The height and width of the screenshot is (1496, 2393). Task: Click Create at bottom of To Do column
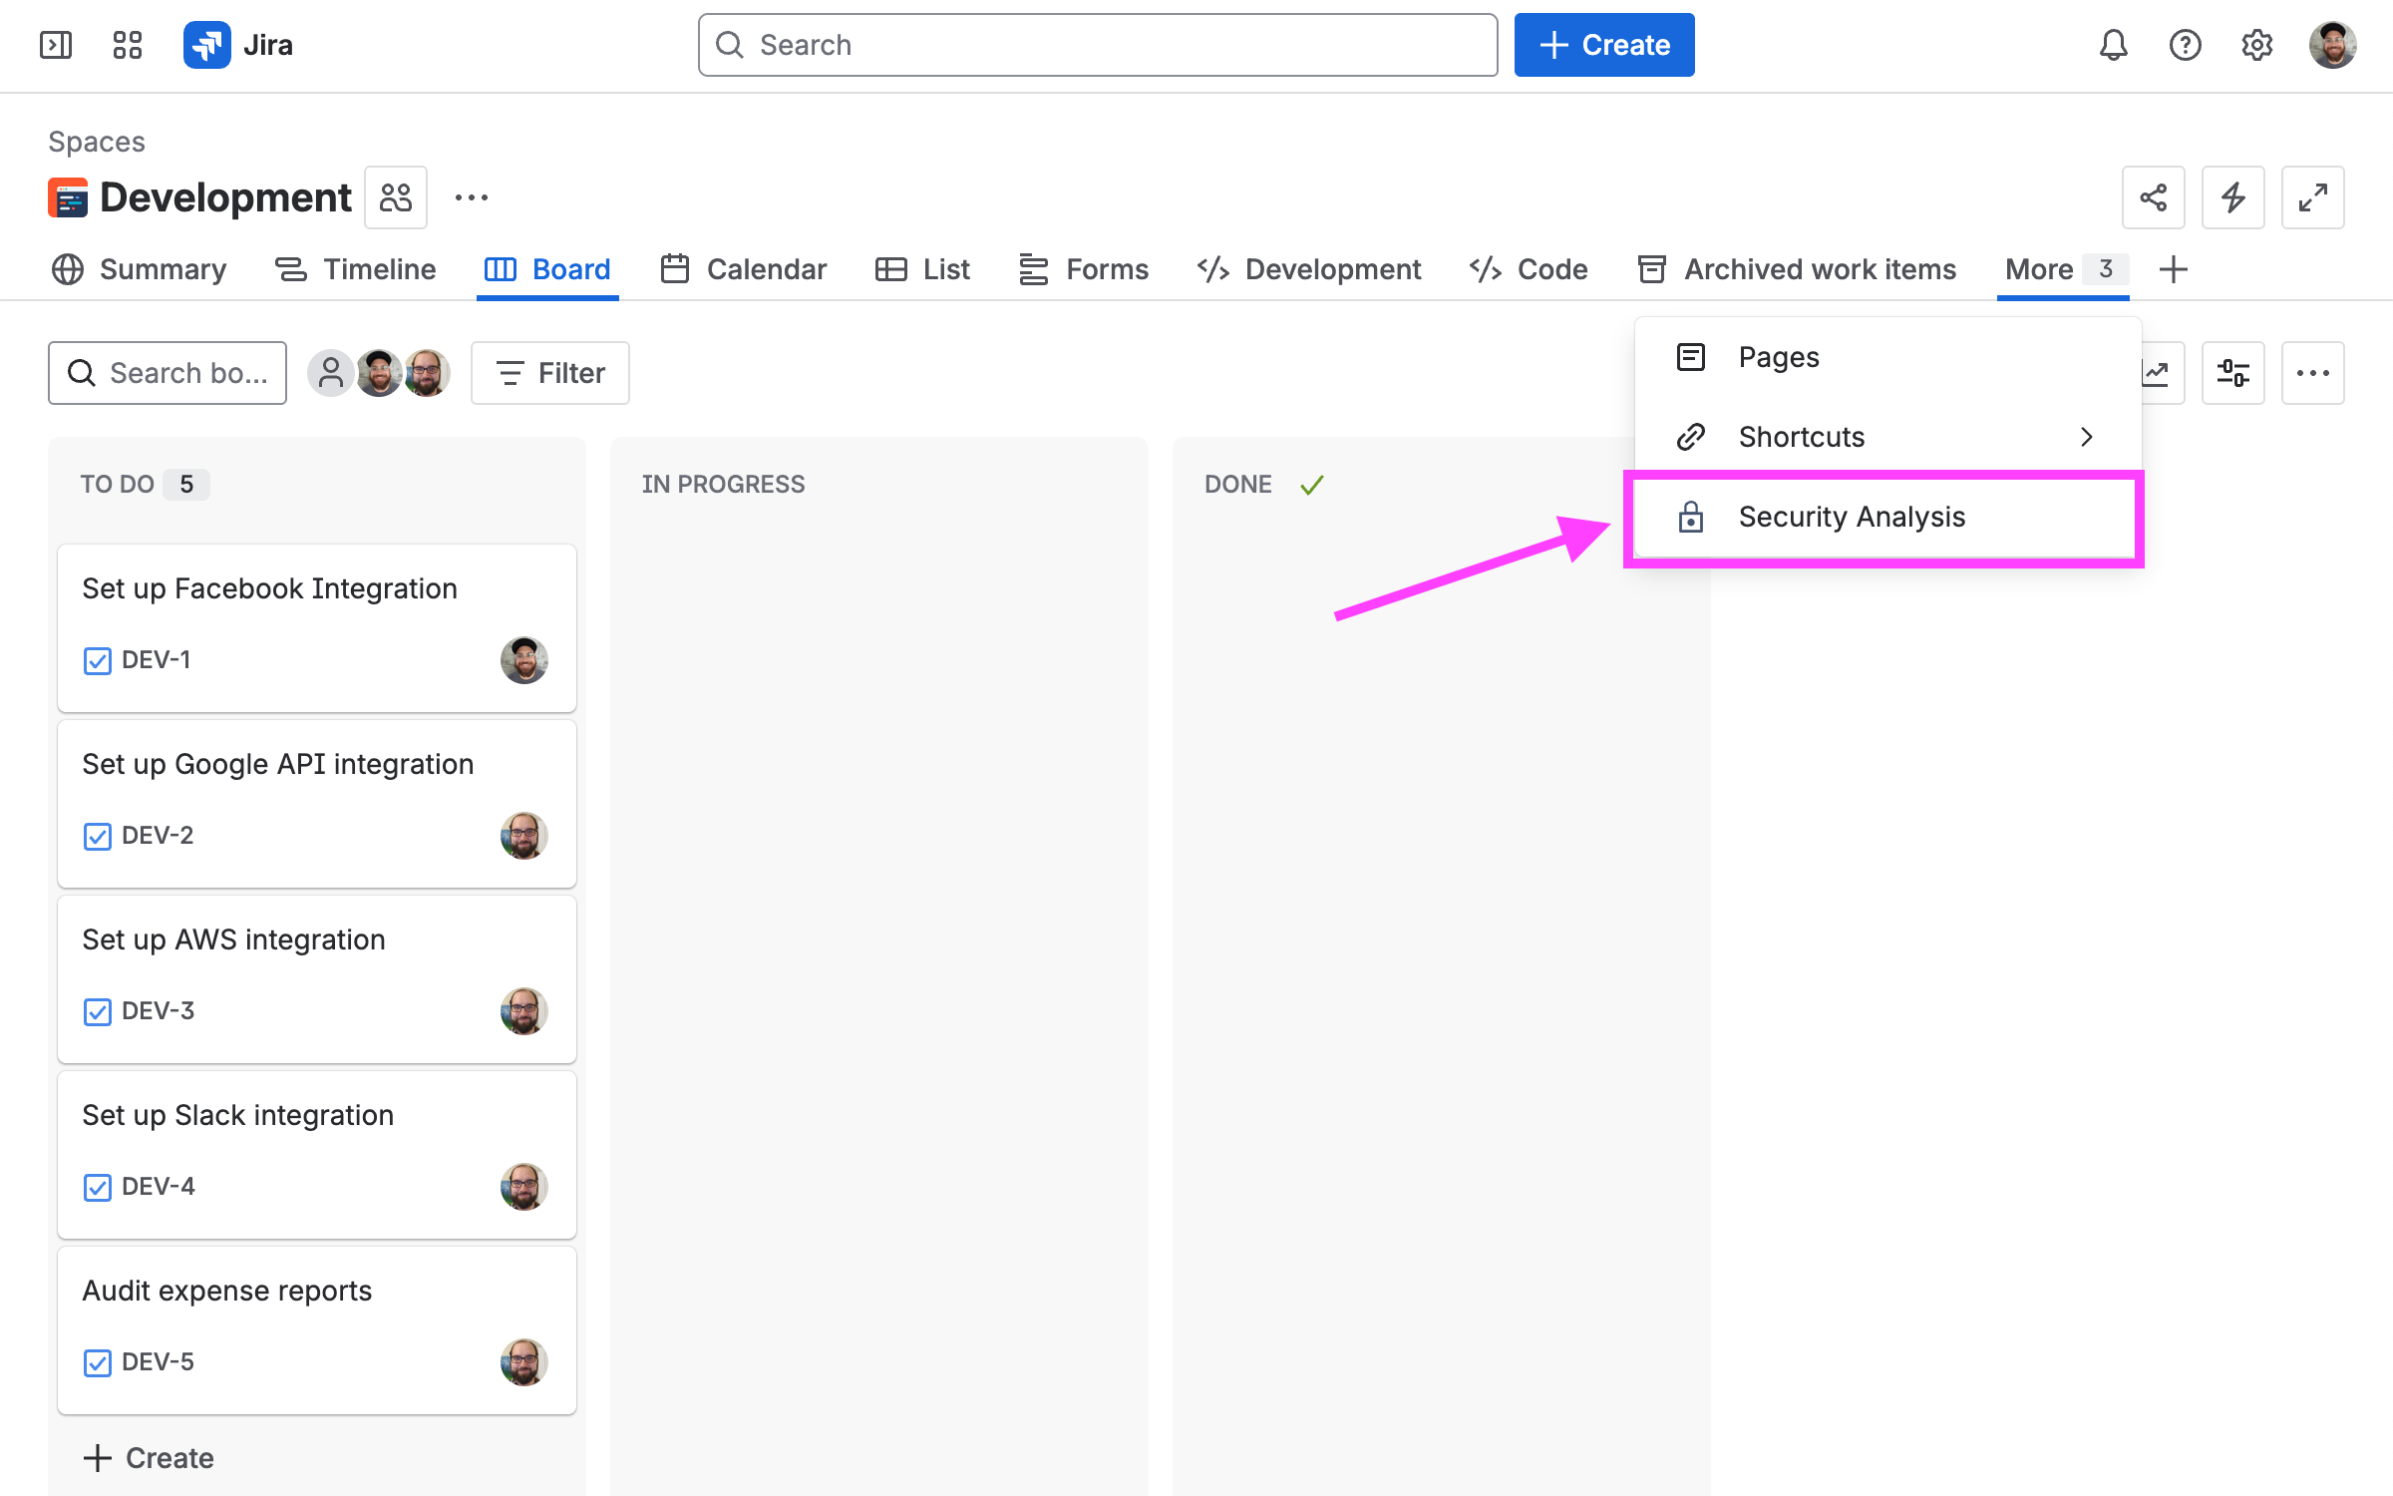150,1458
